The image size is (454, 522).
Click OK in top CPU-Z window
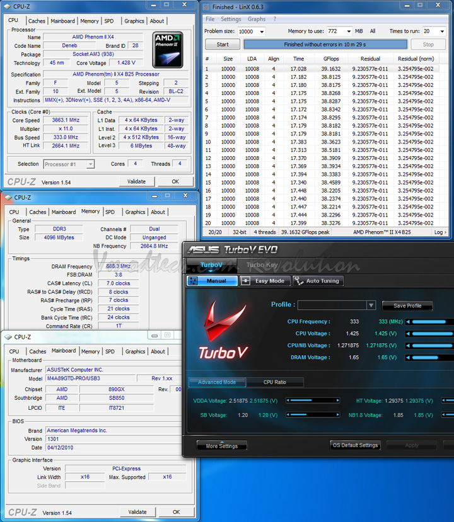(x=175, y=181)
